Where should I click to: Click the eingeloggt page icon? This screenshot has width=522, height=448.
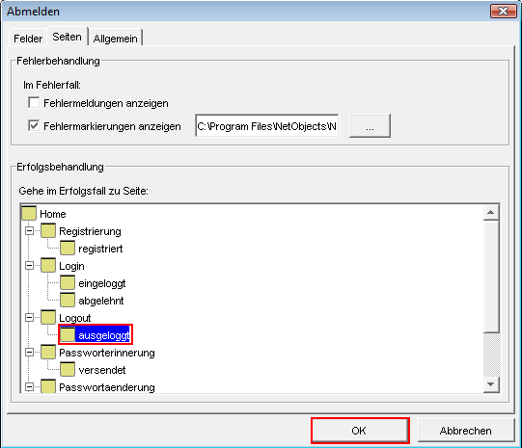(x=68, y=283)
